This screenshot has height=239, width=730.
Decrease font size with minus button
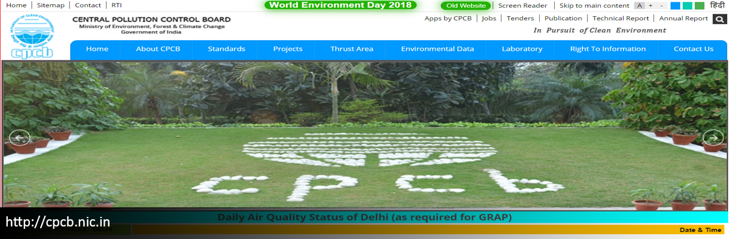pos(661,5)
